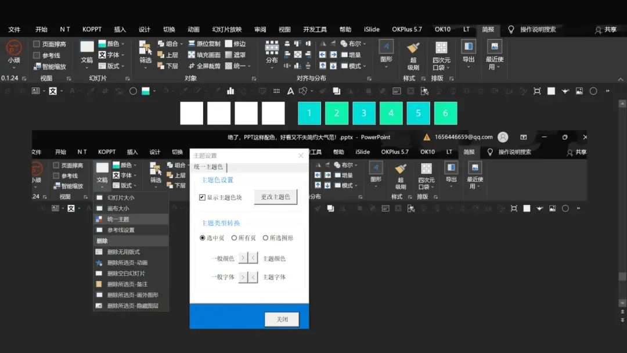Enable the 页面撑高 checkbox in top ribbon
Viewport: 627px width, 353px height.
pyautogui.click(x=37, y=44)
